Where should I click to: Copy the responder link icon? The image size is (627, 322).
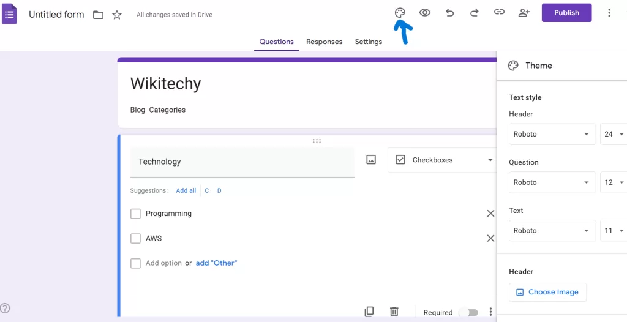[x=499, y=13]
